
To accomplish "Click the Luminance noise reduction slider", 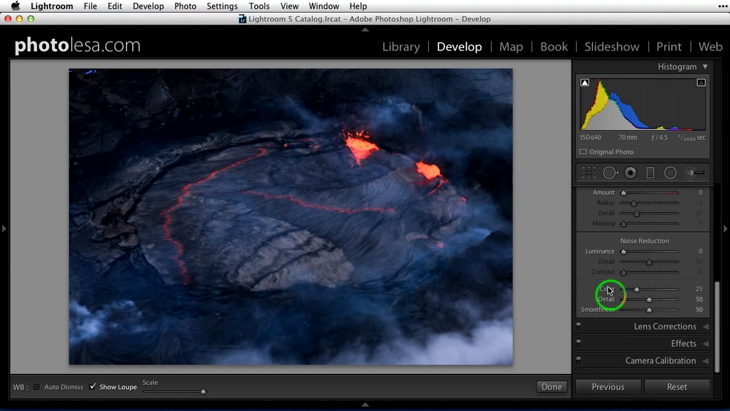I will 649,252.
